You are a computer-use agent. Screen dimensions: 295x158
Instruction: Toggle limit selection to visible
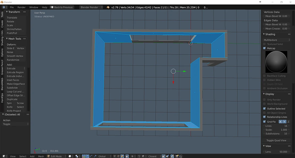point(127,156)
